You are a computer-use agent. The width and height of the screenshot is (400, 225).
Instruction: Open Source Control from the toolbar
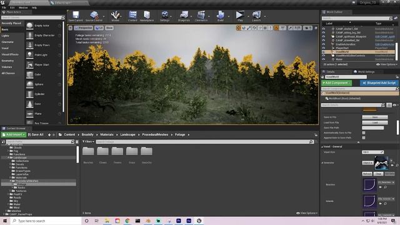[94, 16]
